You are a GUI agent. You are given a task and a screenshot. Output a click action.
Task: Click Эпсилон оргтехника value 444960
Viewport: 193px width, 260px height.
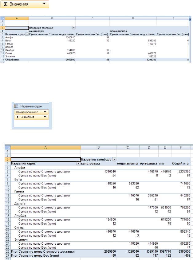click(153, 244)
